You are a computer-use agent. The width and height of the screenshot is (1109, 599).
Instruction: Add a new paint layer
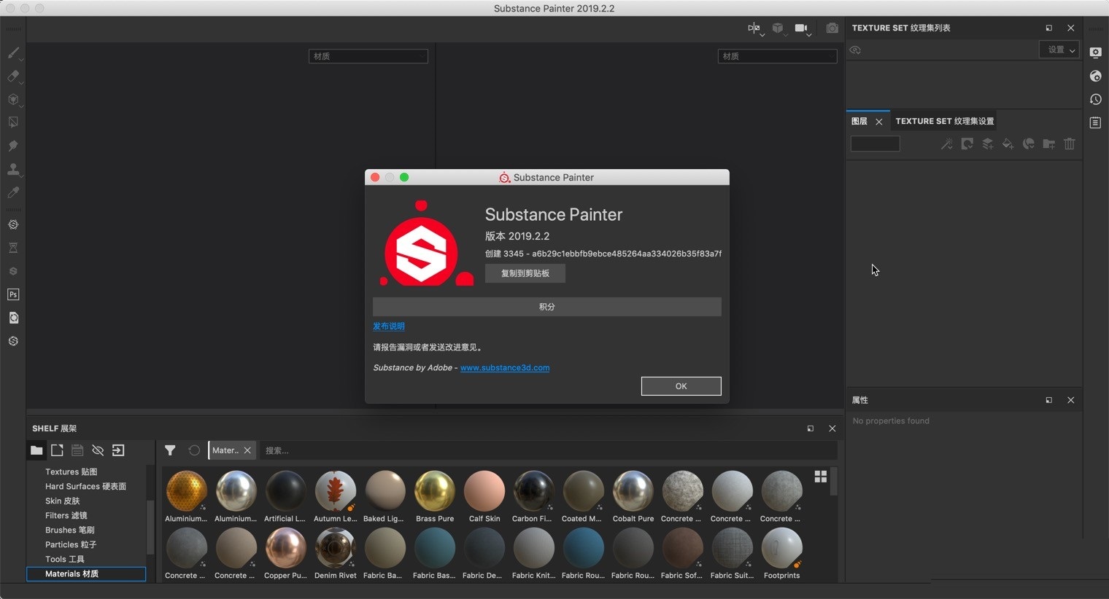pos(987,144)
